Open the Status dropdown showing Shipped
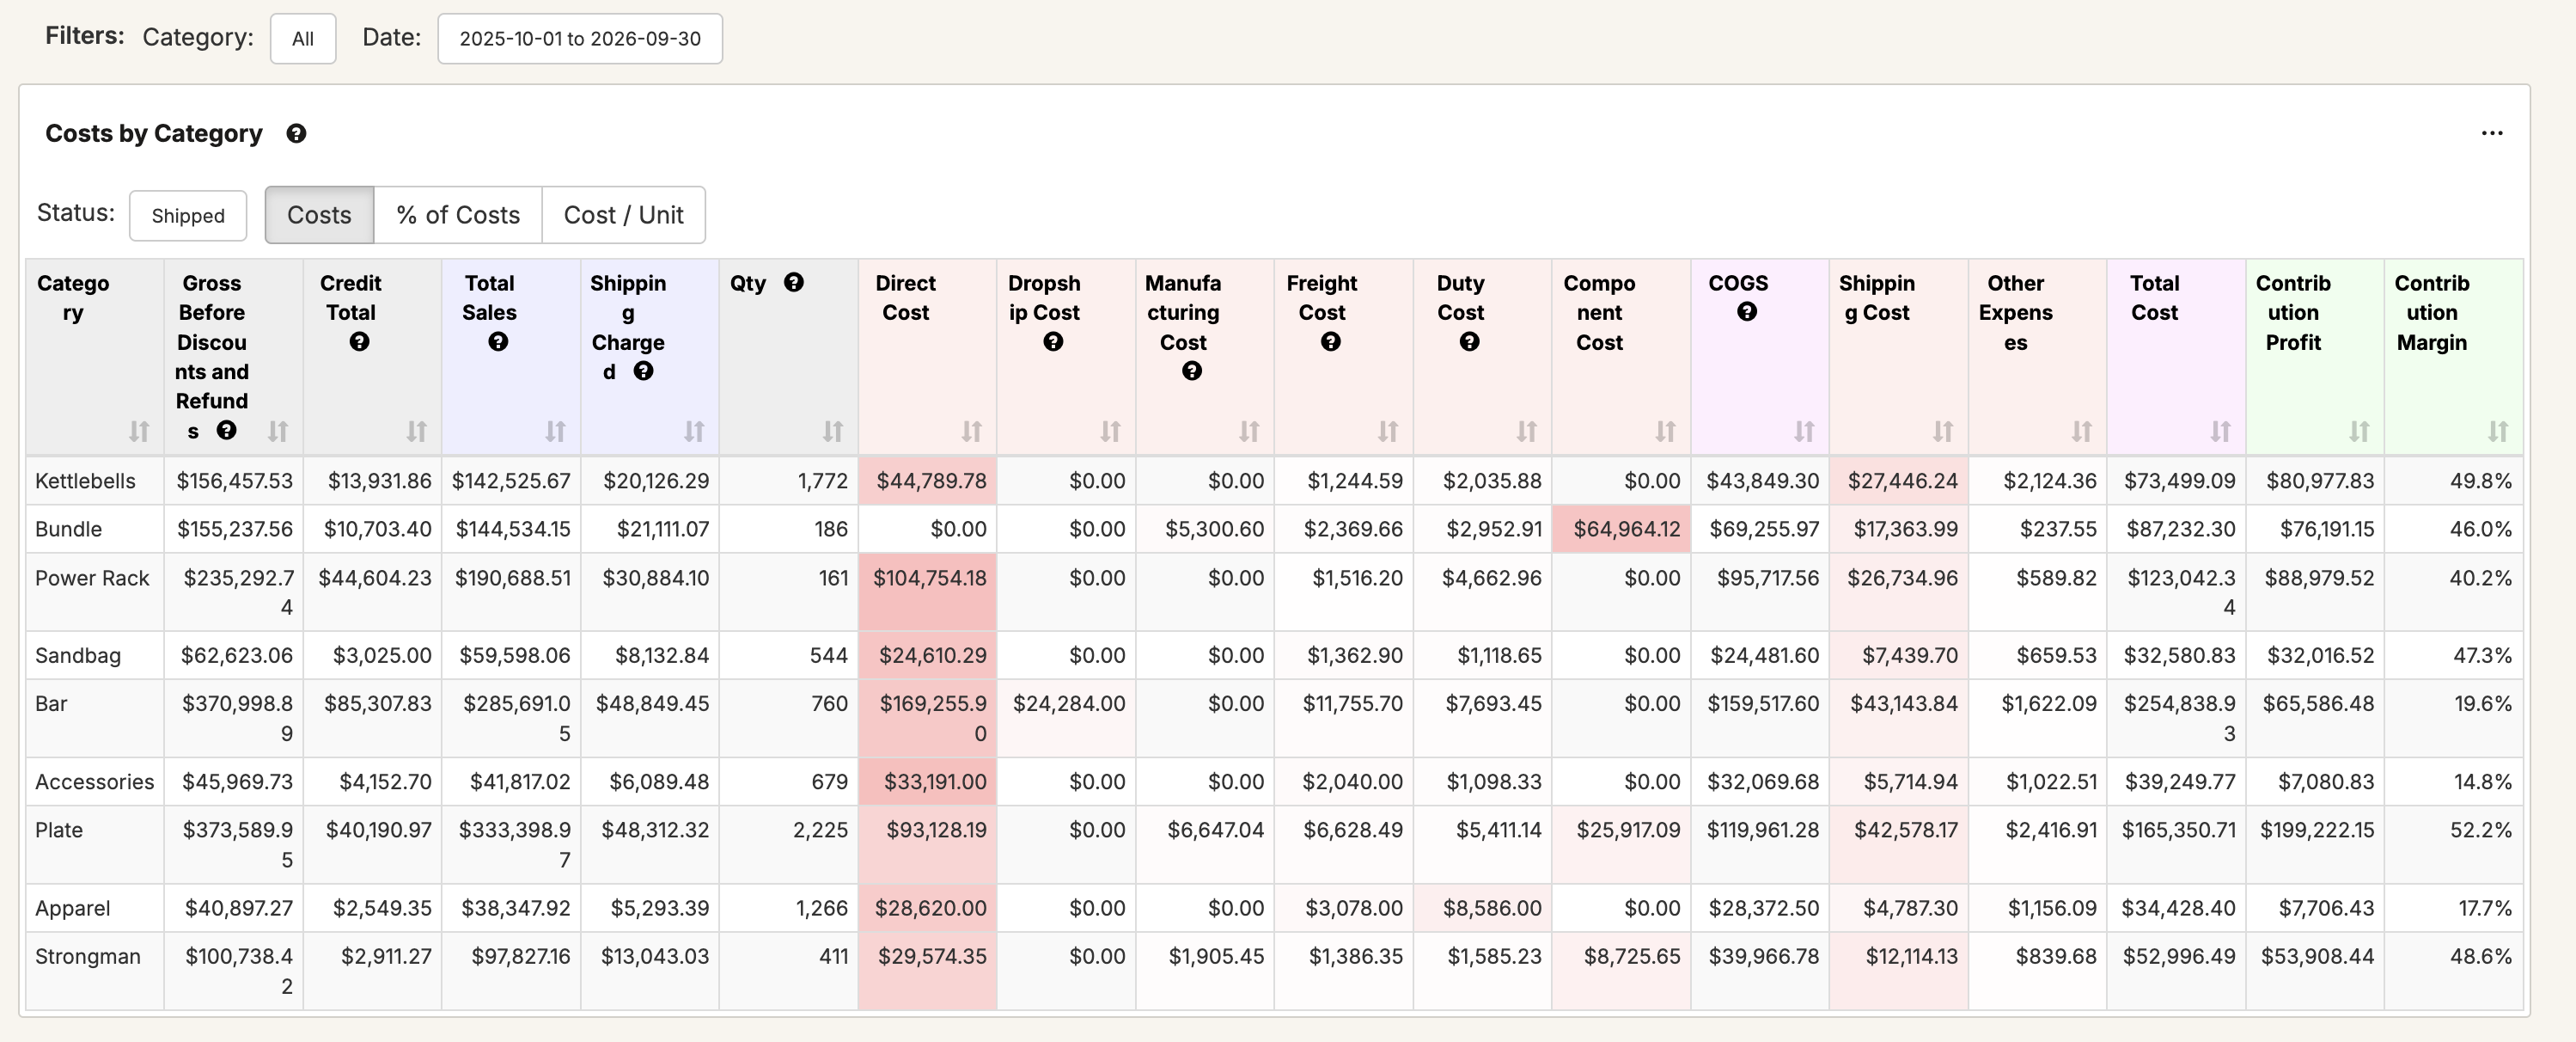2576x1042 pixels. [188, 216]
